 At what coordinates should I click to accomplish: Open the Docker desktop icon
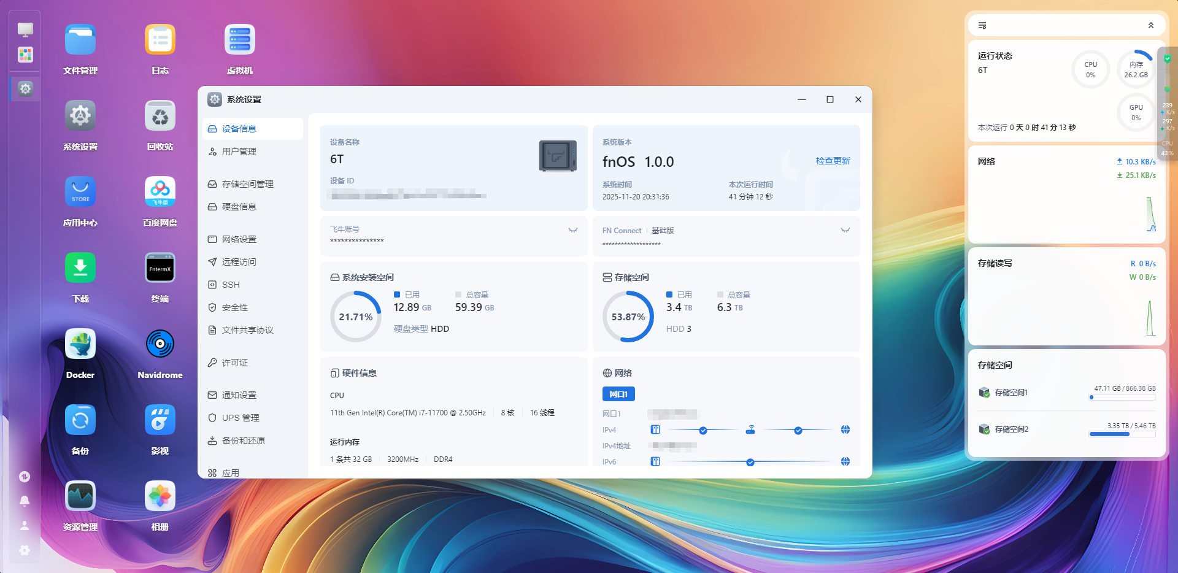coord(80,344)
